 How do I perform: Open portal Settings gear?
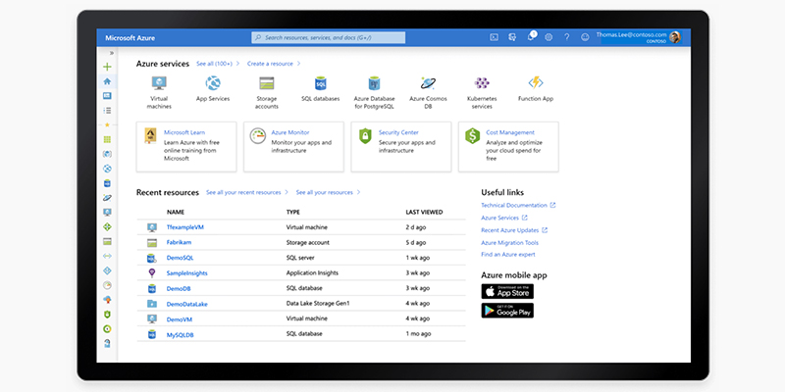pos(549,37)
